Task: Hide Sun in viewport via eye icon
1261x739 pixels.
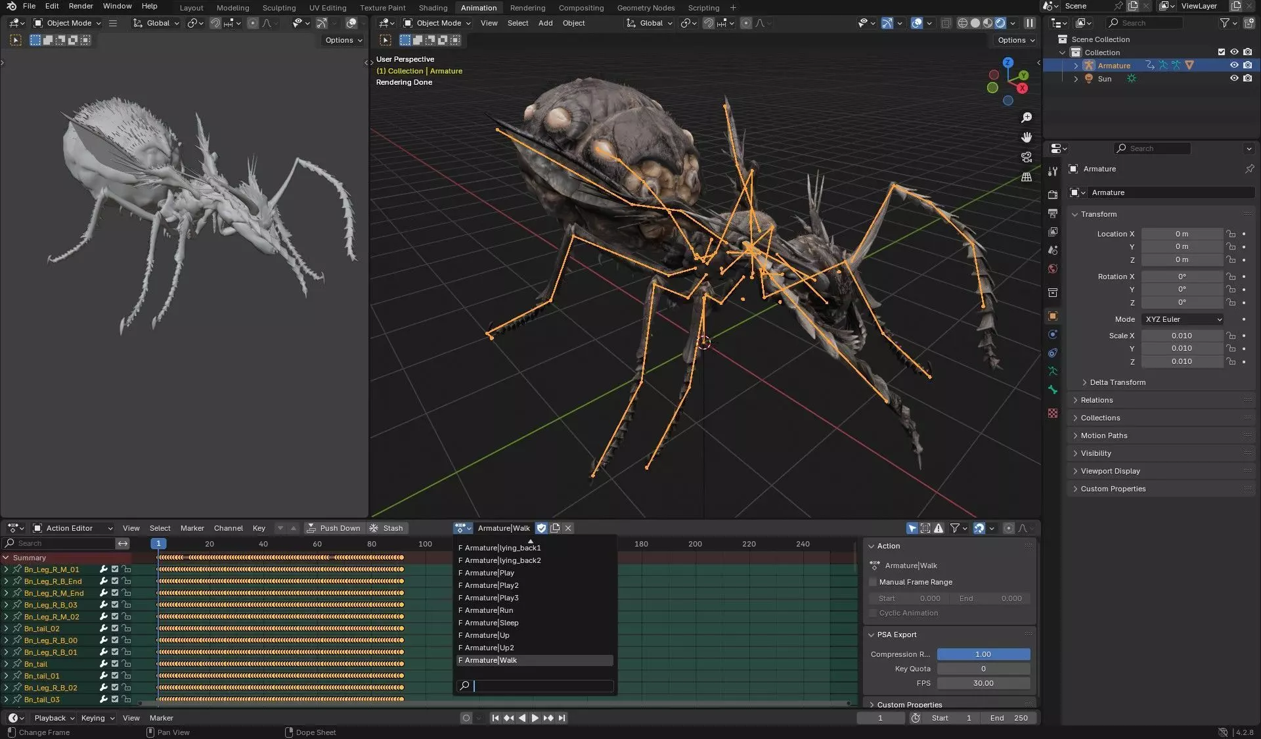Action: tap(1234, 78)
